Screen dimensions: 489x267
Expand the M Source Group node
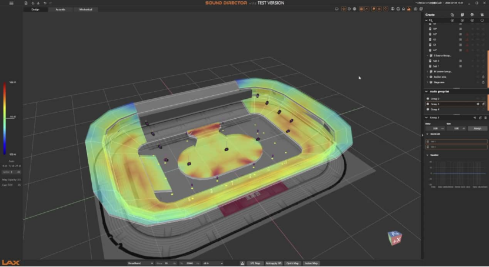pyautogui.click(x=428, y=72)
